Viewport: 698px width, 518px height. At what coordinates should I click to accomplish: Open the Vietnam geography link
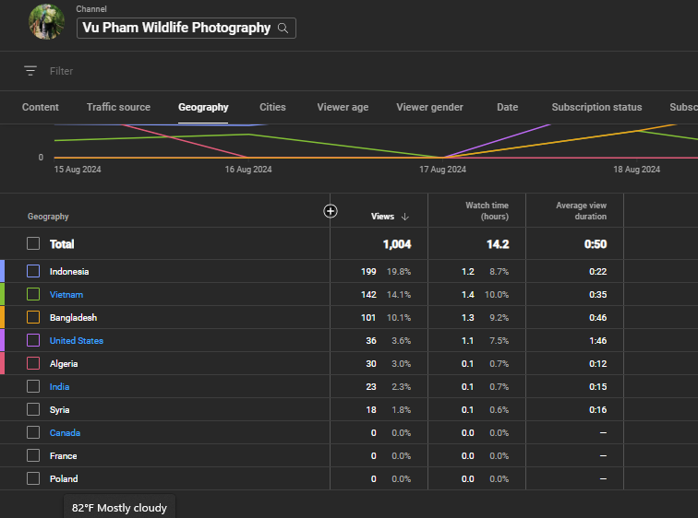pos(66,295)
